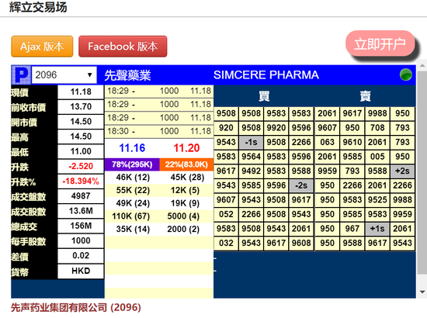Click the 55K (22) bid depth entry
The height and width of the screenshot is (318, 427).
tap(133, 191)
